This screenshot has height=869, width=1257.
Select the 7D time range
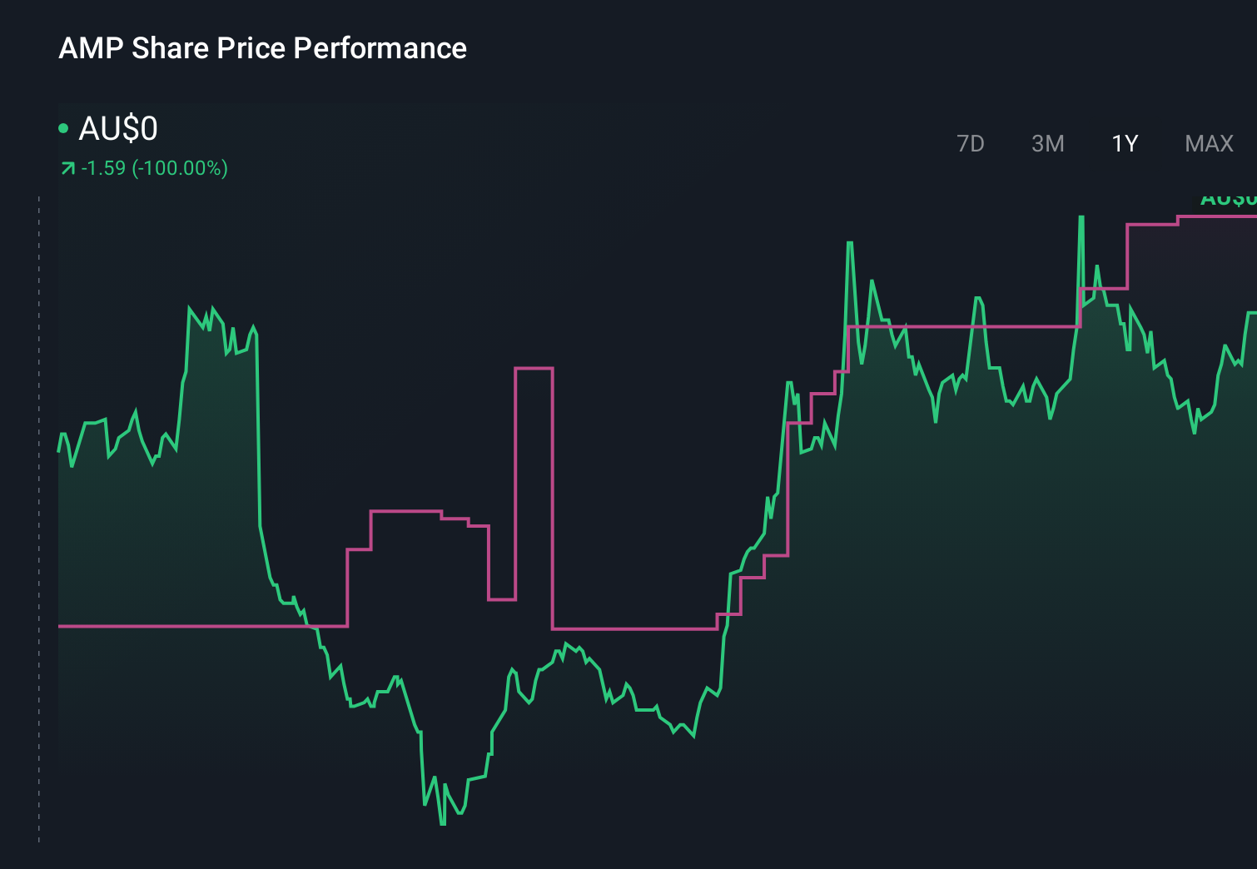[970, 143]
